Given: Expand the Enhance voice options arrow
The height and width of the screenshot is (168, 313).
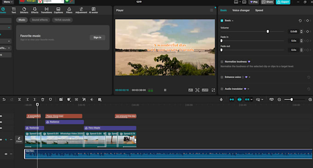Looking at the screenshot, I should click(249, 77).
